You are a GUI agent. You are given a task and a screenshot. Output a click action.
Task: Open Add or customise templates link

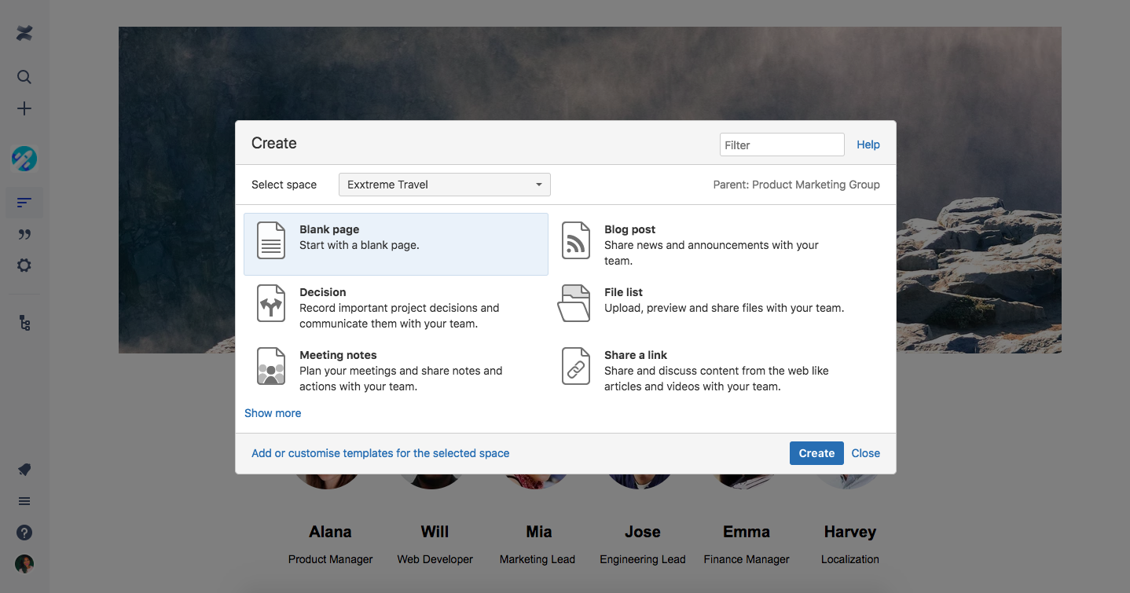tap(380, 452)
